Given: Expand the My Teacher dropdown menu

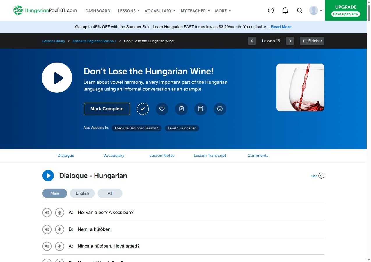Looking at the screenshot, I should click(195, 11).
